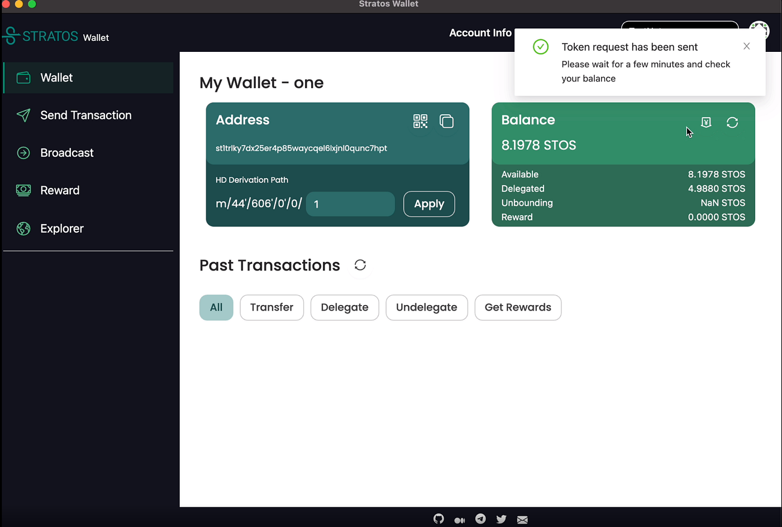Filter transactions by Transfer

pos(271,307)
